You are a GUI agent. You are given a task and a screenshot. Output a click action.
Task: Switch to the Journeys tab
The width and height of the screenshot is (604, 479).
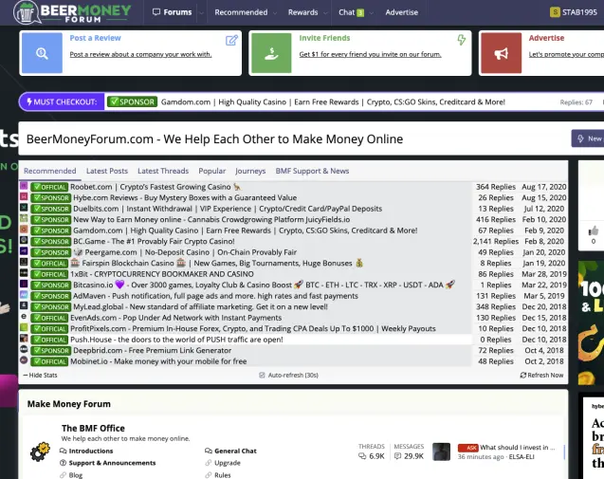click(x=250, y=171)
